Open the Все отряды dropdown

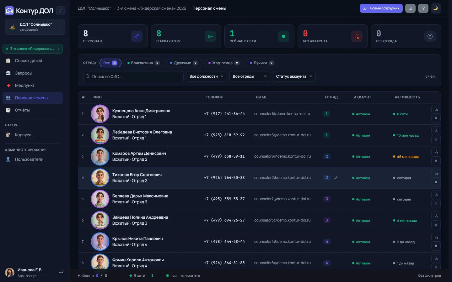tap(250, 76)
